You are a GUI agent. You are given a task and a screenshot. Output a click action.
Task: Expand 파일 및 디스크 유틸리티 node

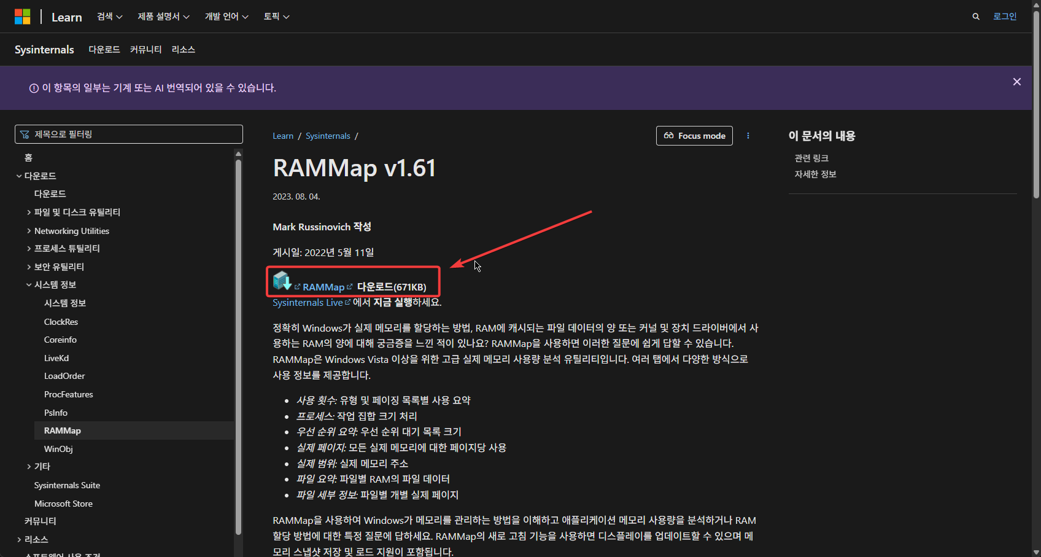(29, 212)
